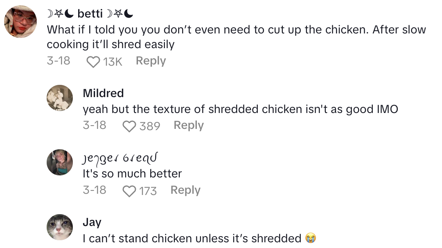The width and height of the screenshot is (442, 248).
Task: Click the 13K like count
Action: 113,62
